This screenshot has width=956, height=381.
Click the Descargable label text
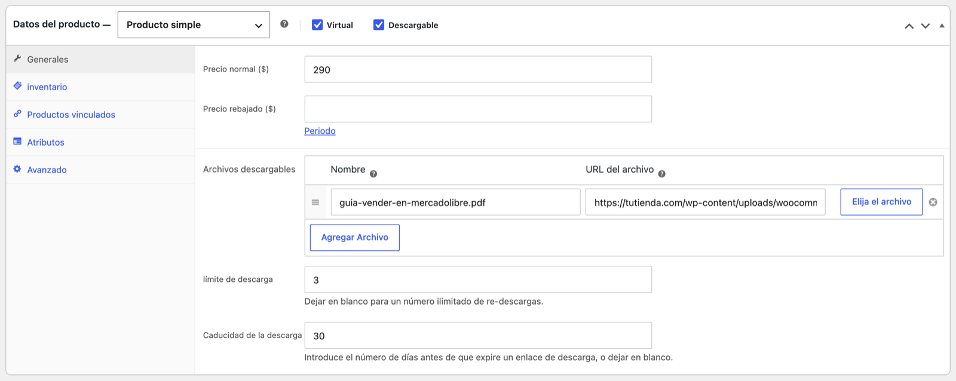point(413,25)
